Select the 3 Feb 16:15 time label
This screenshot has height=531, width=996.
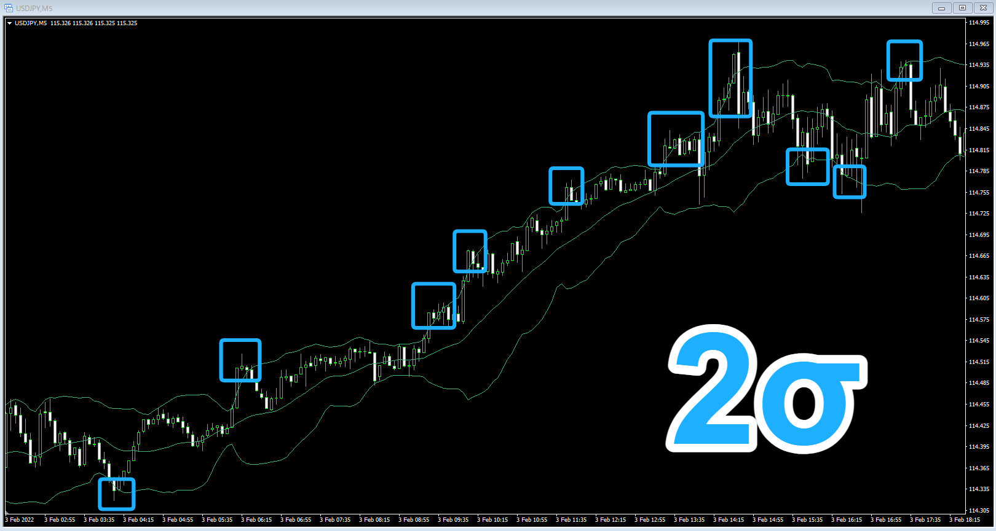pos(847,520)
